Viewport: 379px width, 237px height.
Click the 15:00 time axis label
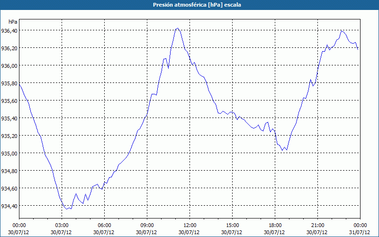232,225
